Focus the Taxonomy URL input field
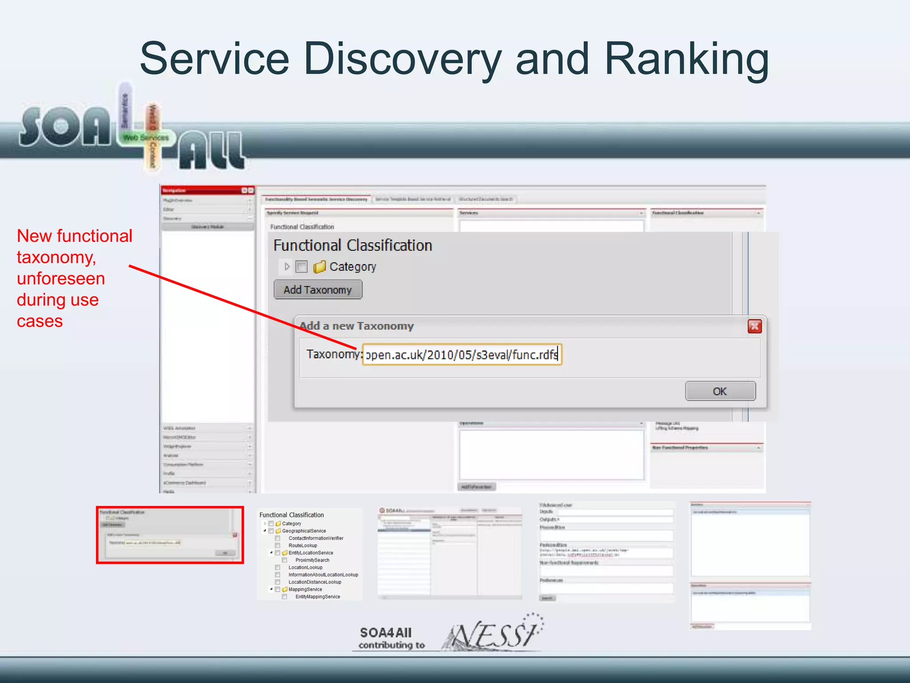Viewport: 910px width, 683px height. pos(462,354)
